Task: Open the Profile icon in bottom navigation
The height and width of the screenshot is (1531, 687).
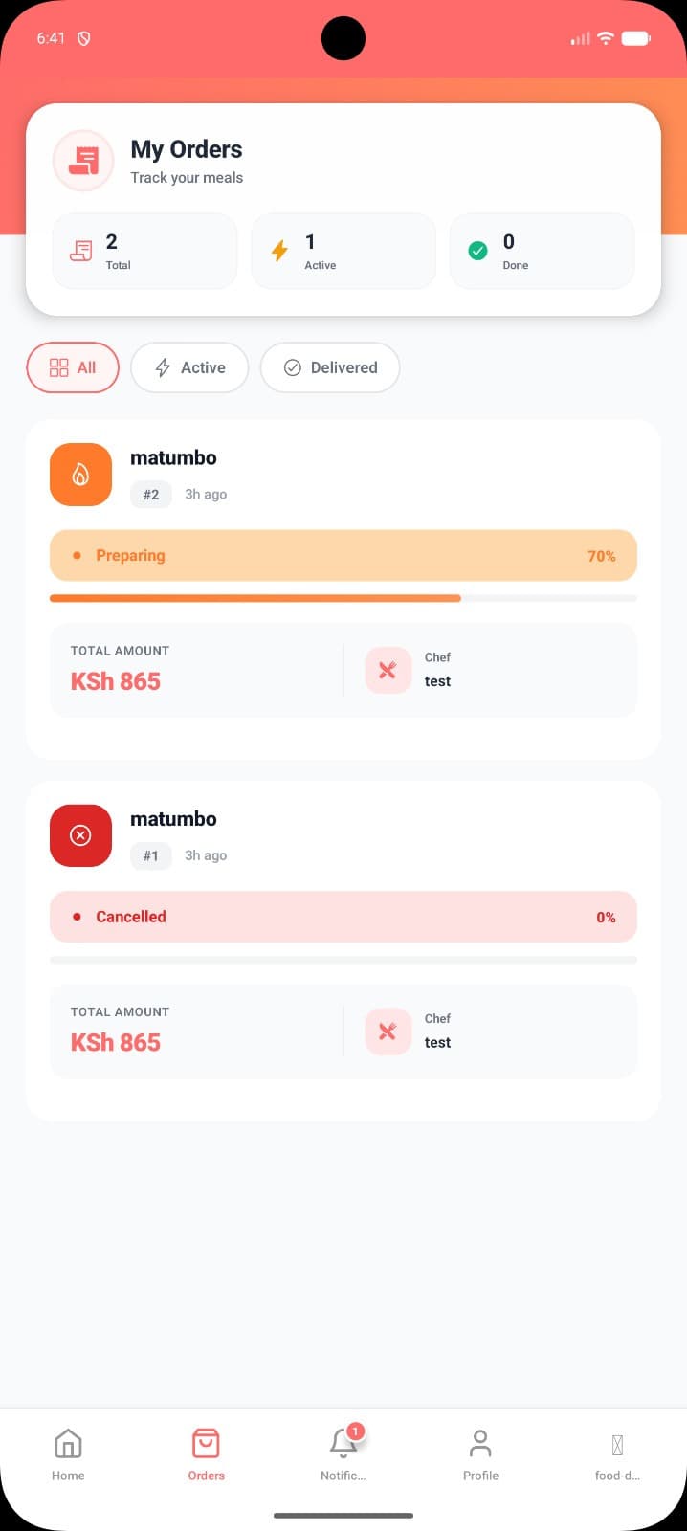Action: point(479,1443)
